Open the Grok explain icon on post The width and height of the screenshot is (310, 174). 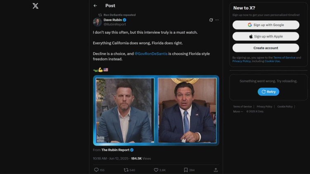point(211,20)
